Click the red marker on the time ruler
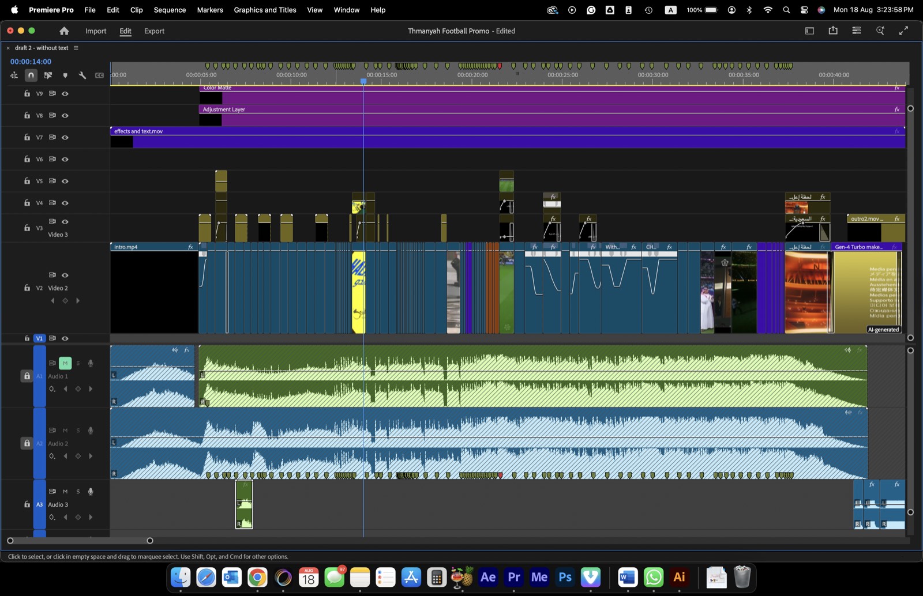The height and width of the screenshot is (596, 923). coord(500,66)
